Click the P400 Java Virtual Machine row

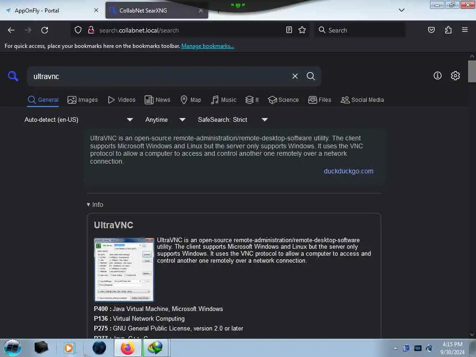(159, 309)
